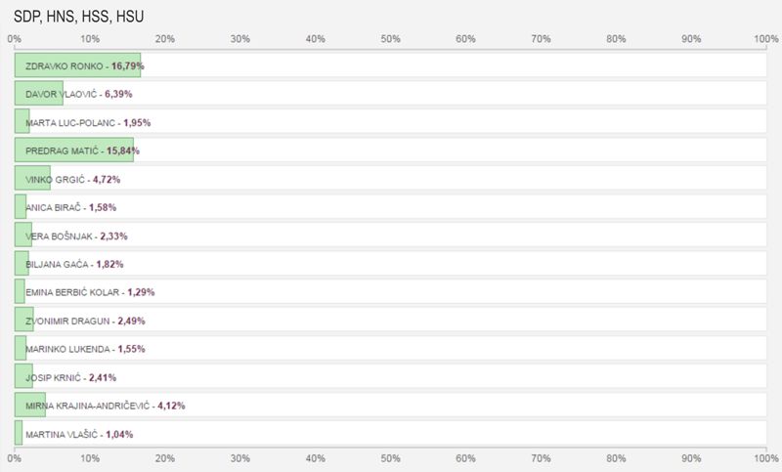Click the bottom 100% axis label

click(x=766, y=458)
